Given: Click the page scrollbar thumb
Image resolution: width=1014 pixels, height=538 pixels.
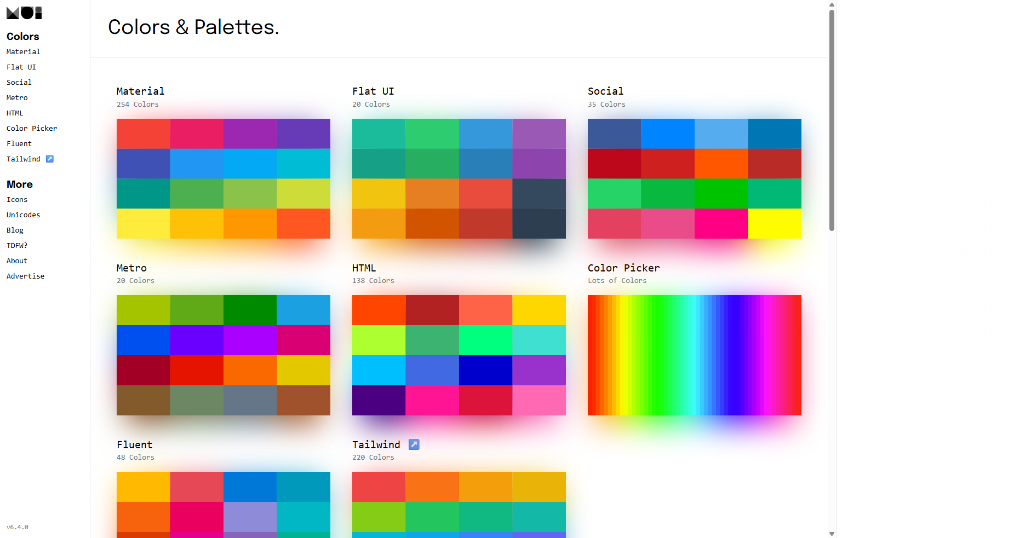Looking at the screenshot, I should [832, 120].
